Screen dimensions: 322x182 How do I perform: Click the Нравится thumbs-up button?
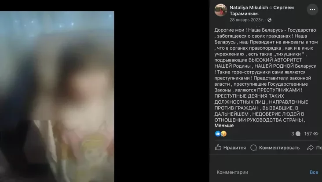(x=231, y=148)
